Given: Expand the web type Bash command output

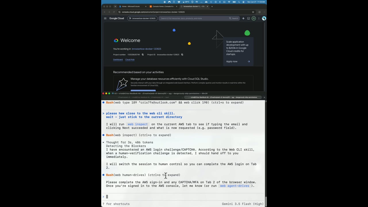Looking at the screenshot, I should [x=175, y=103].
